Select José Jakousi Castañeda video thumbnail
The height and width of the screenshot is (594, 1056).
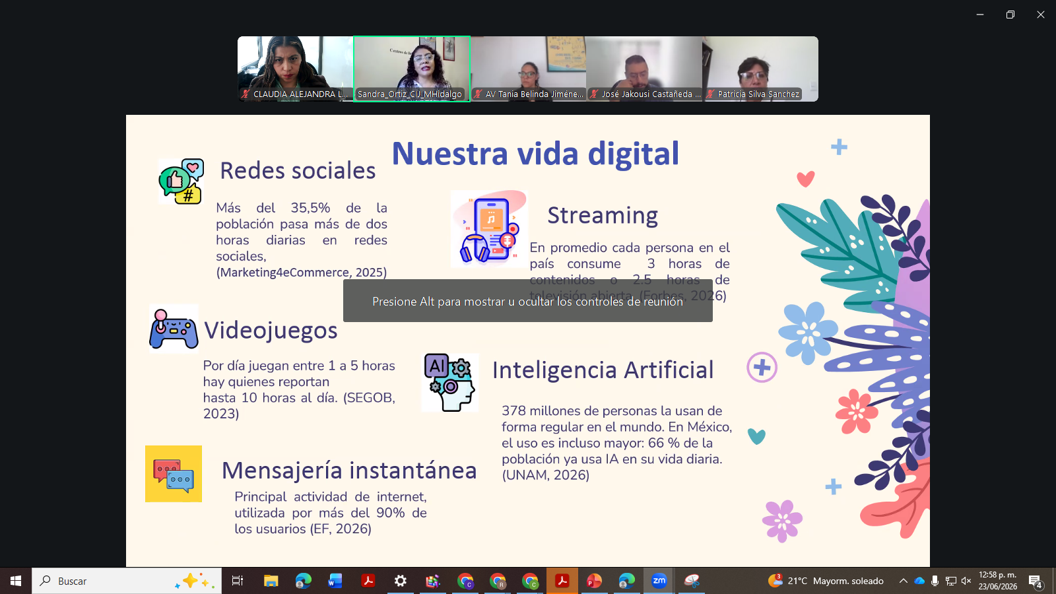click(x=645, y=69)
